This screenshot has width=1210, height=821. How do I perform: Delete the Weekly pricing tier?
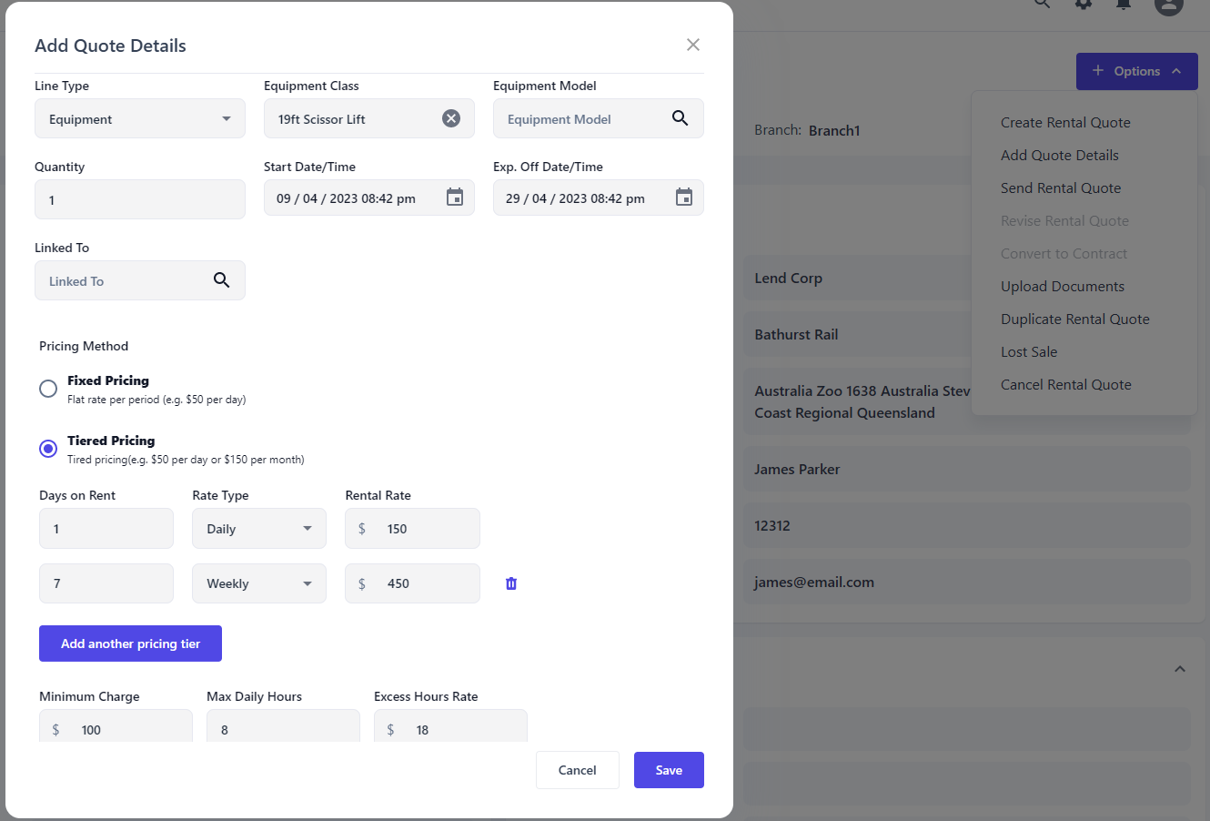pos(511,583)
